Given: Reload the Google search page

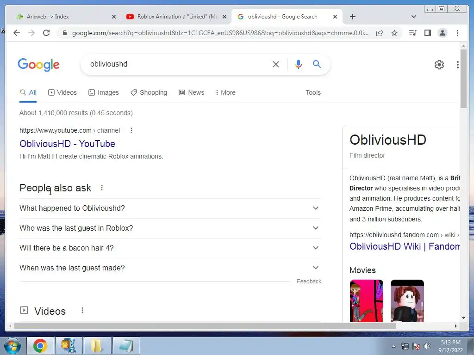Looking at the screenshot, I should (x=46, y=33).
